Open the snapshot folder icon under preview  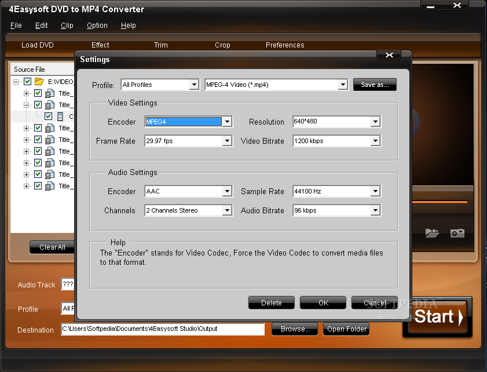pos(432,233)
